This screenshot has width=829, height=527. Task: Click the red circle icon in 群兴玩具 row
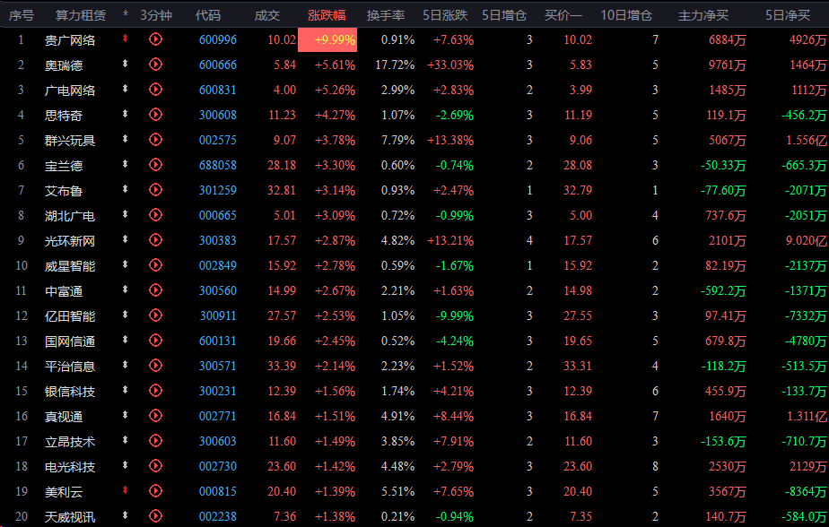coord(155,140)
